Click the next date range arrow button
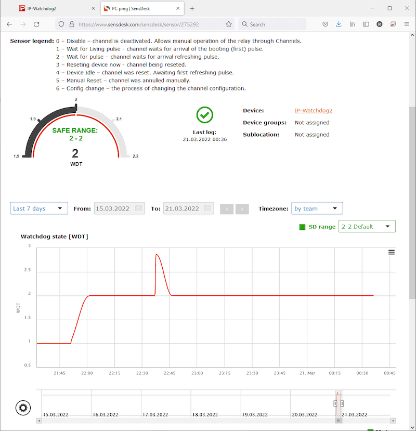This screenshot has width=416, height=431. click(242, 208)
